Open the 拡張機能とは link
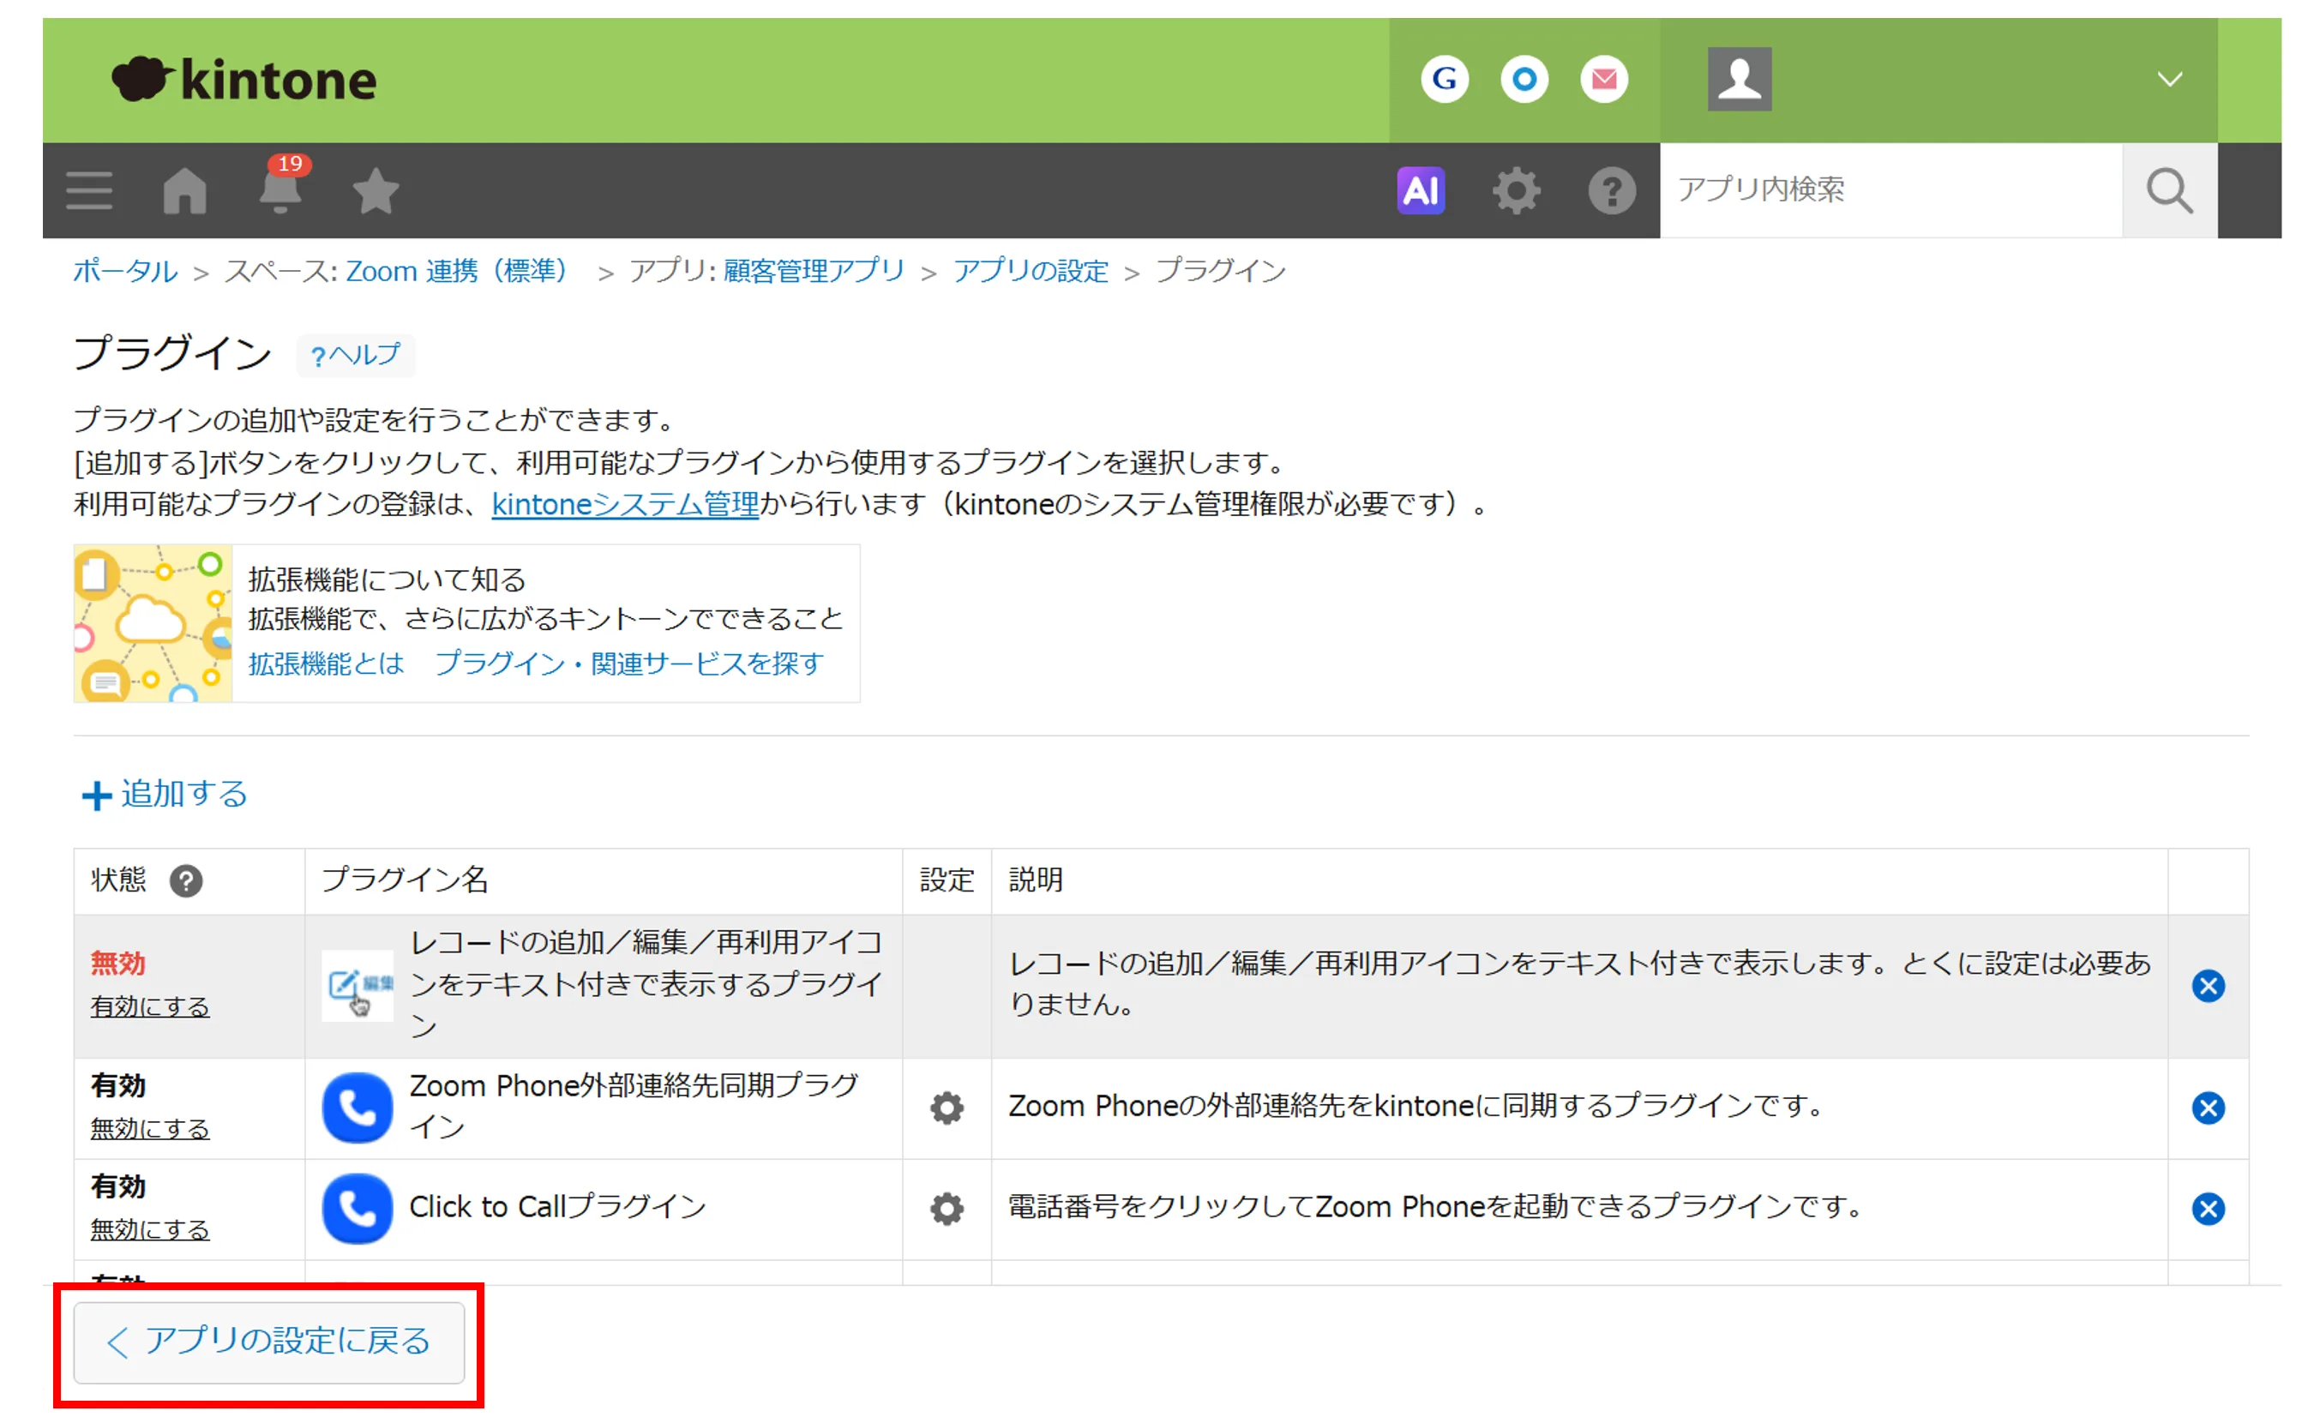Screen dimensions: 2308x1417 326,664
